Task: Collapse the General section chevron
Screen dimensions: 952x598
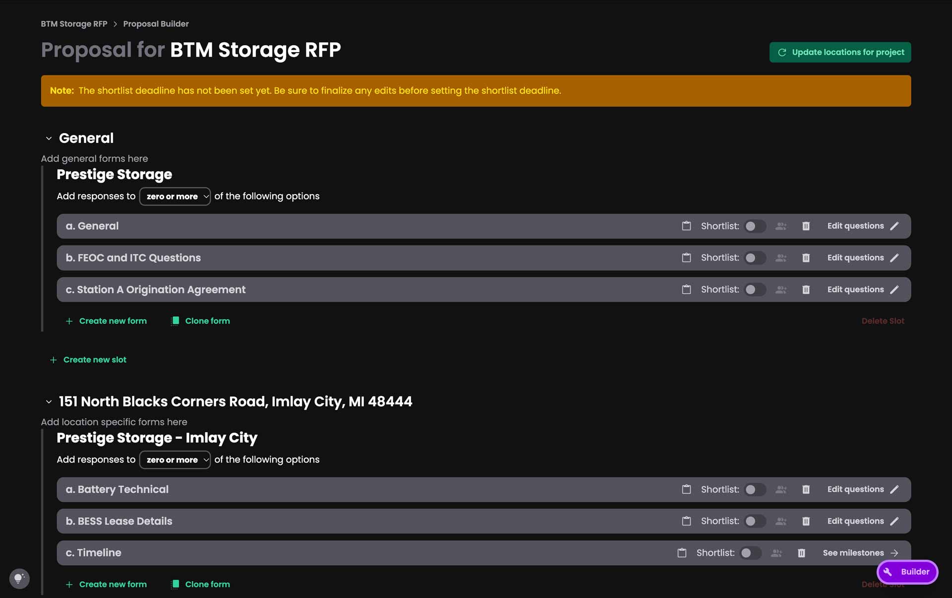Action: tap(49, 138)
